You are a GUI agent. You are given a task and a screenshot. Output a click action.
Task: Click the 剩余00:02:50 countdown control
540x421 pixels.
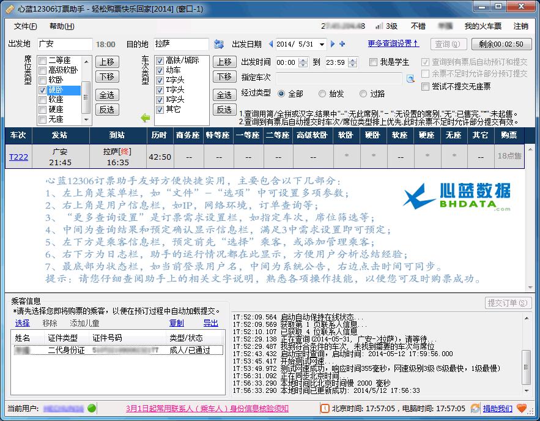[x=500, y=45]
